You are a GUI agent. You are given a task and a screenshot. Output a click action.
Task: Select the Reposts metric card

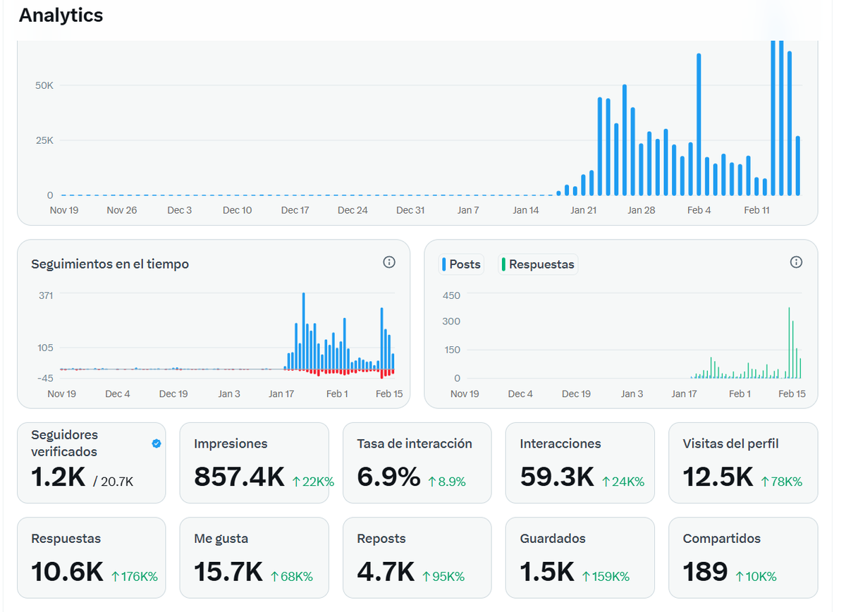click(417, 558)
